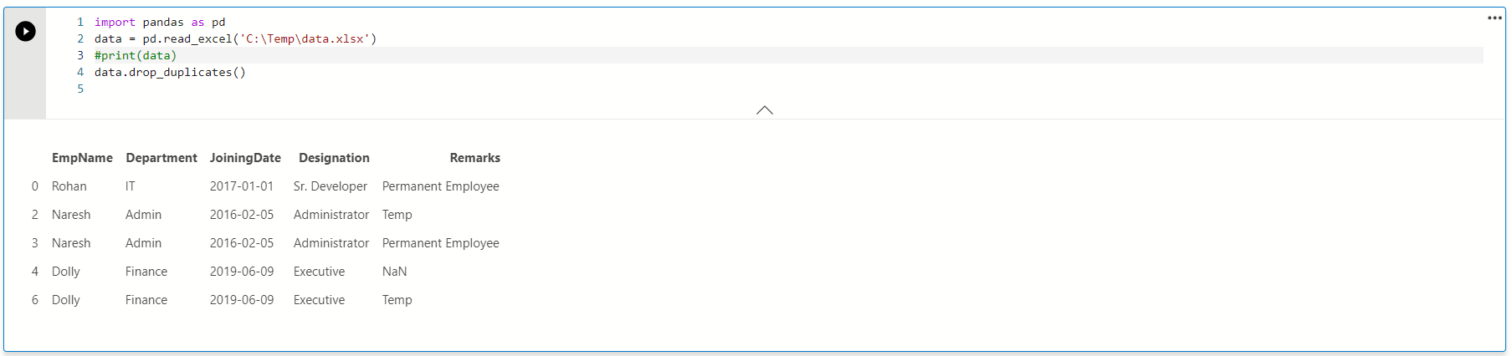Click the IT department cell
The image size is (1512, 356).
click(131, 186)
